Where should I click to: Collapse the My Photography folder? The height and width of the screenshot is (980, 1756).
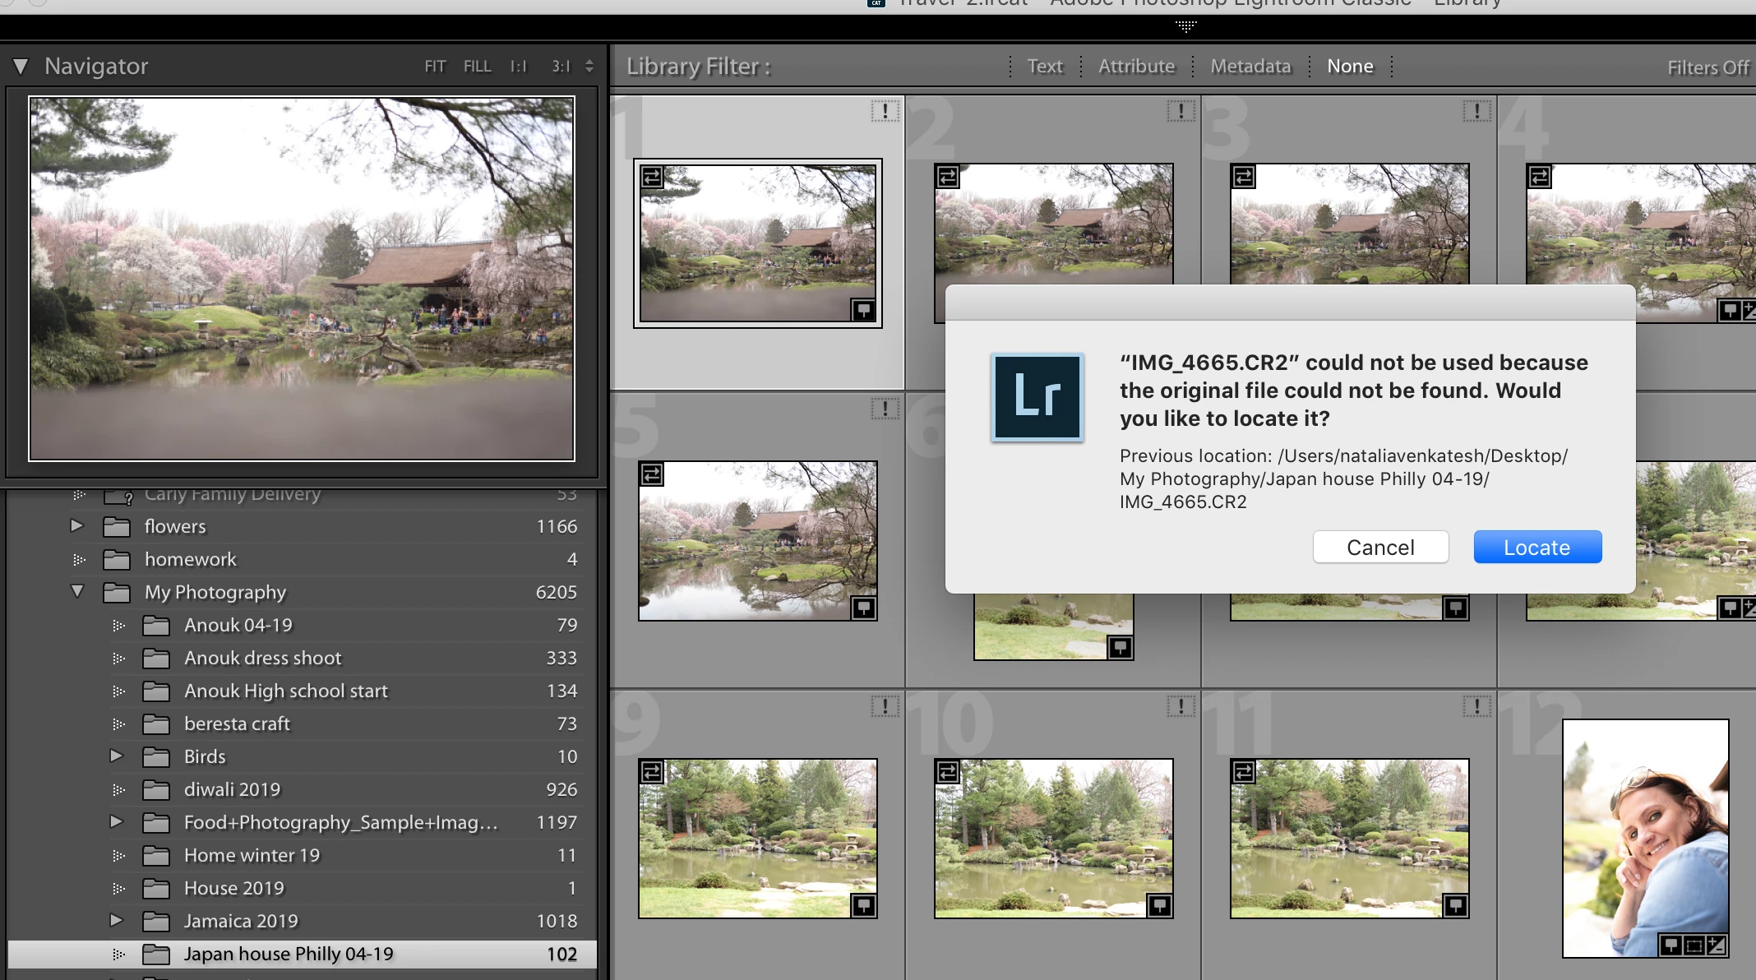pyautogui.click(x=77, y=591)
